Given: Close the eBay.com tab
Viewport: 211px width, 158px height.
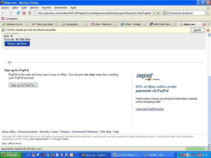Looking at the screenshot, I should [x=204, y=24].
